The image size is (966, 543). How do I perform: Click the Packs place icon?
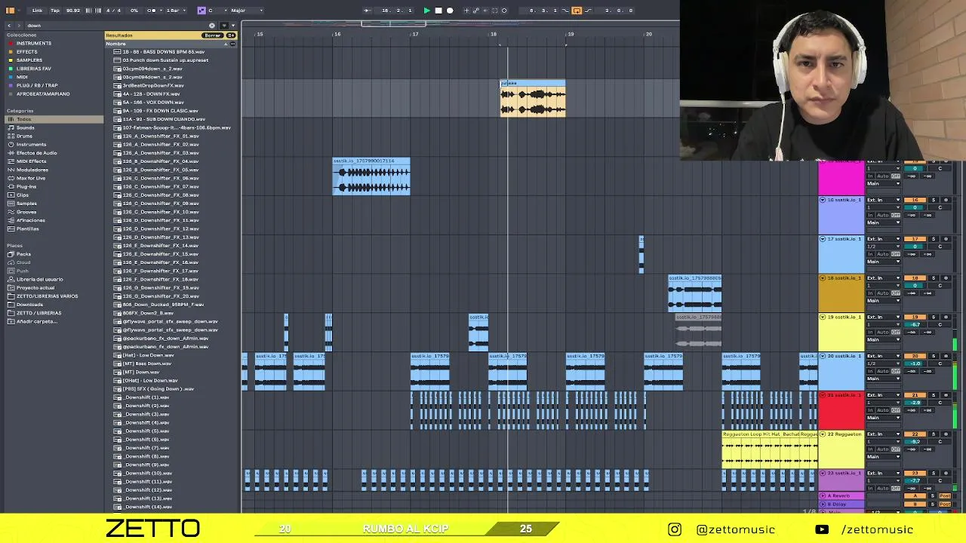point(11,254)
